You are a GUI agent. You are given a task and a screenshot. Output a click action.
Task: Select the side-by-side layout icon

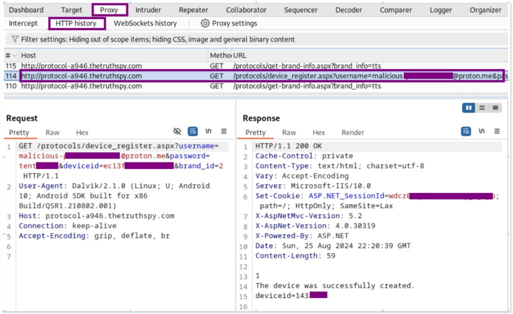(469, 107)
